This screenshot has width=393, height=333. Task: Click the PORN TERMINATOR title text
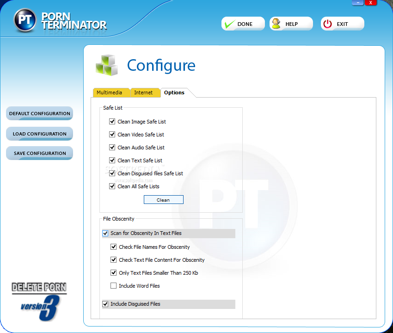(74, 21)
